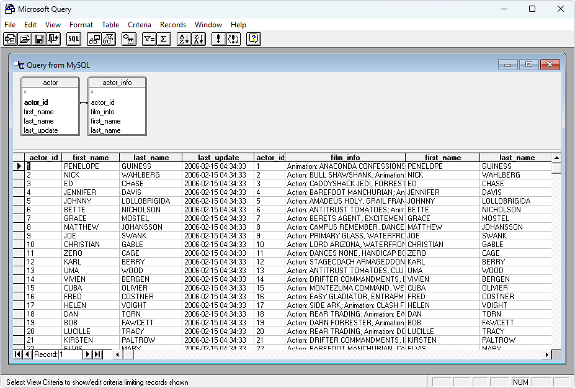Toggle the Show/Hide Tables pane
Screen dimensions: 575x388
pos(94,39)
